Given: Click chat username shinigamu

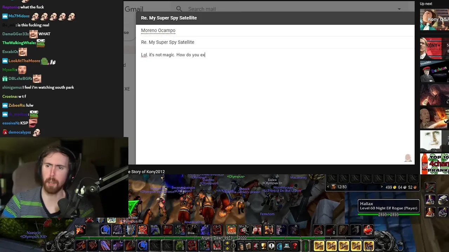Looking at the screenshot, I should click(11, 87).
